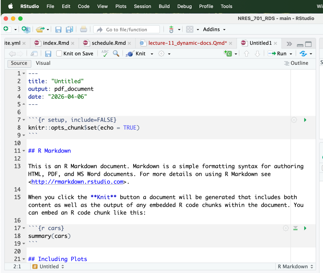Toggle the Outline panel
This screenshot has height=273, width=323.
(x=296, y=63)
